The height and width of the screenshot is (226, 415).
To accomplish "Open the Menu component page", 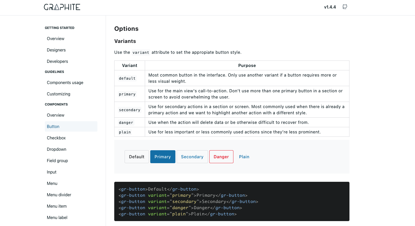I will pyautogui.click(x=71, y=183).
